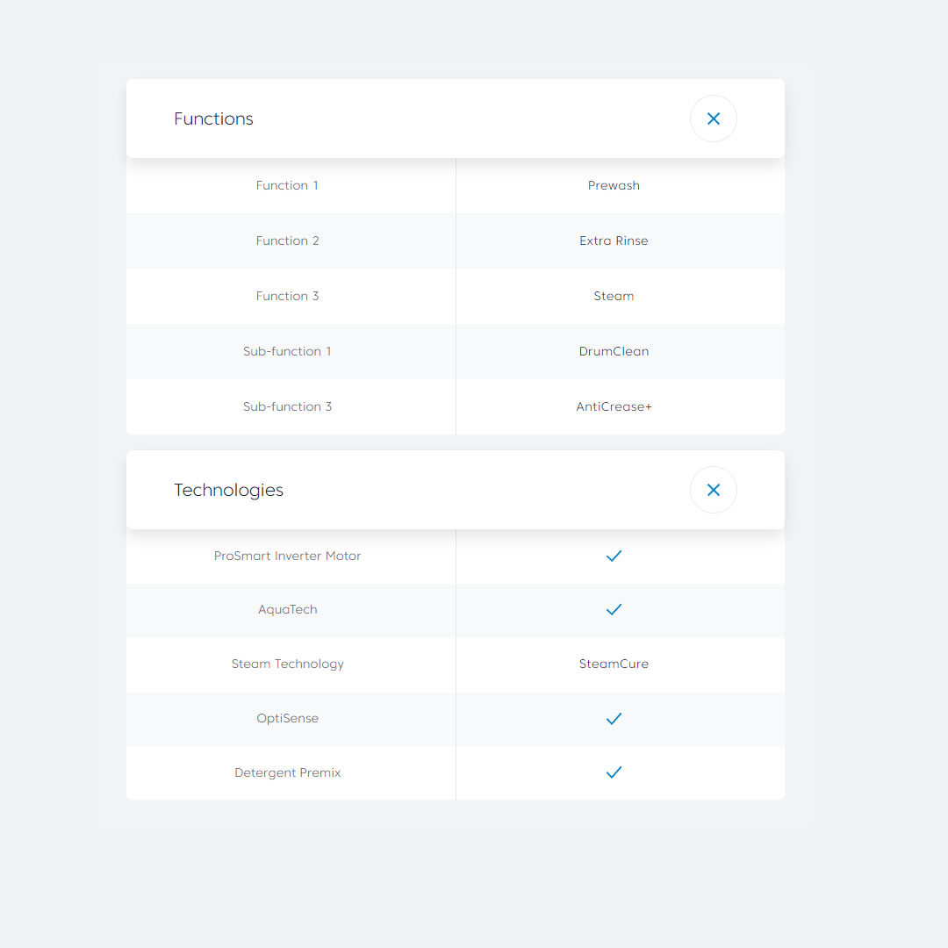
Task: Click the Sub-function 3 label
Action: [287, 406]
